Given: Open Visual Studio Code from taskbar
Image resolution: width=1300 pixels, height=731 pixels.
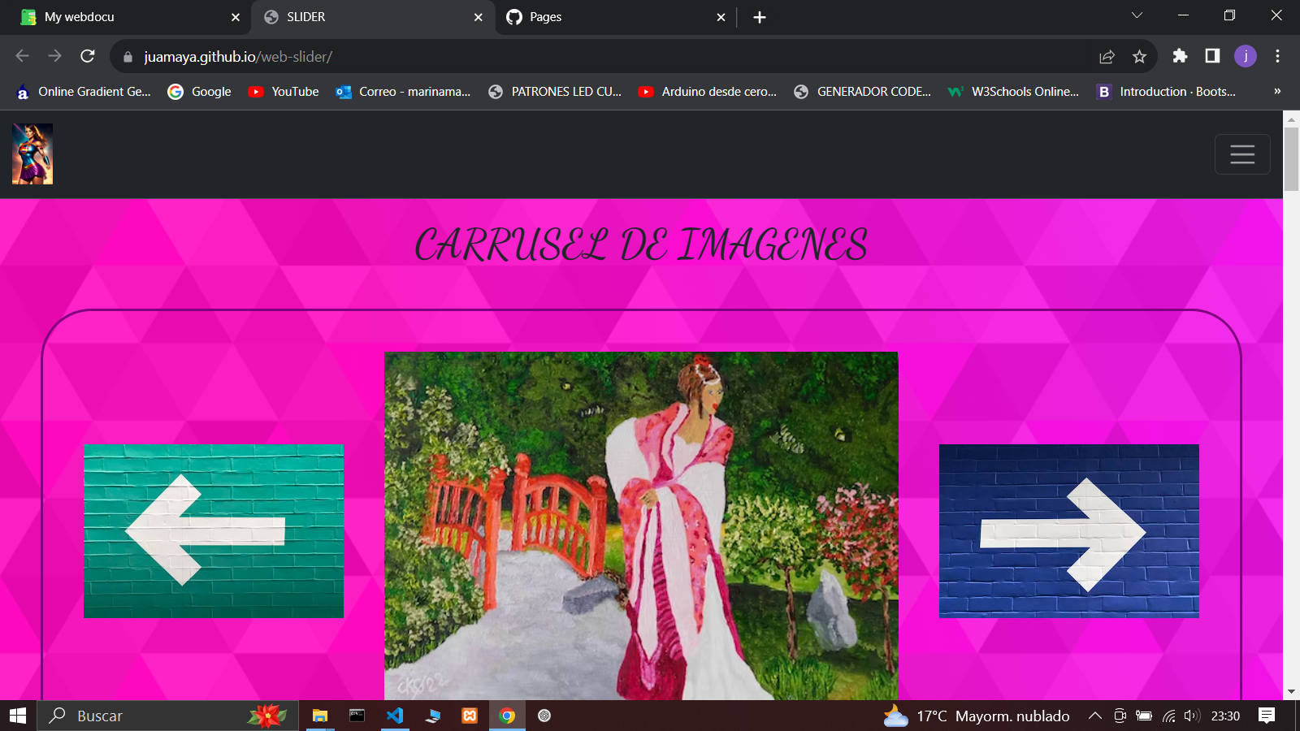Looking at the screenshot, I should 395,716.
